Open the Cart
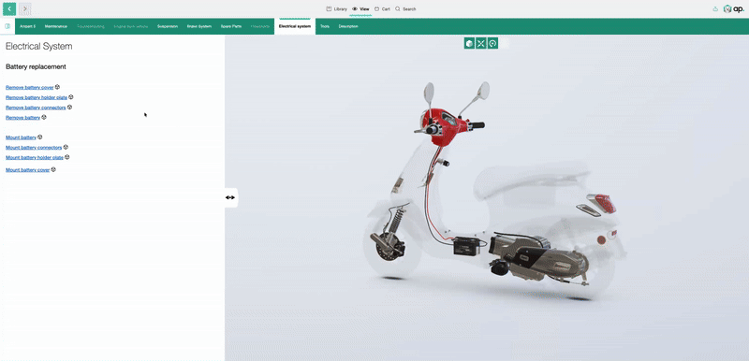 (382, 8)
